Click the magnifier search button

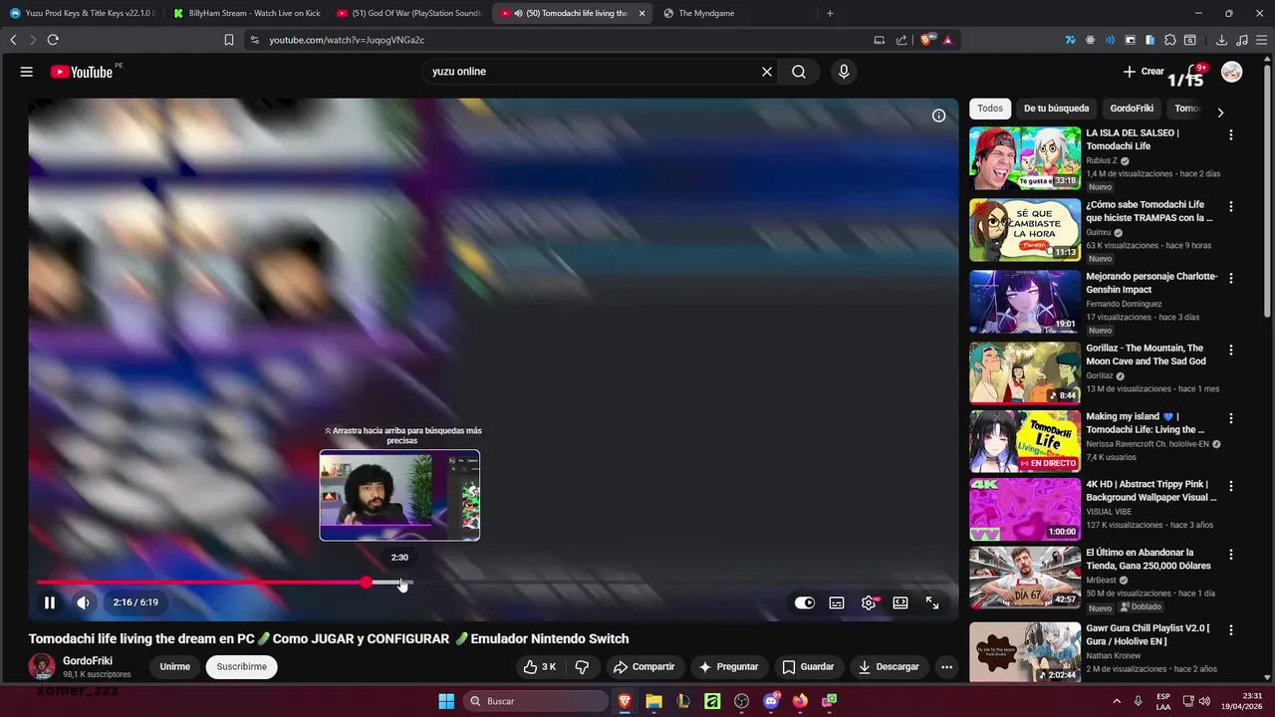click(799, 72)
